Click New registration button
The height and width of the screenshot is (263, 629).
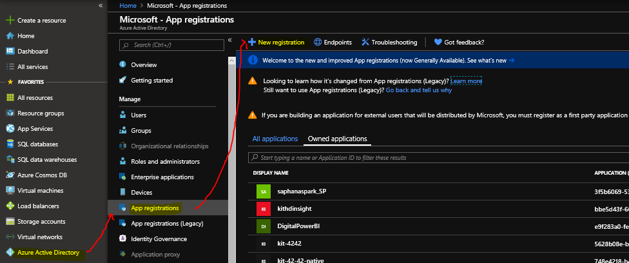[276, 42]
